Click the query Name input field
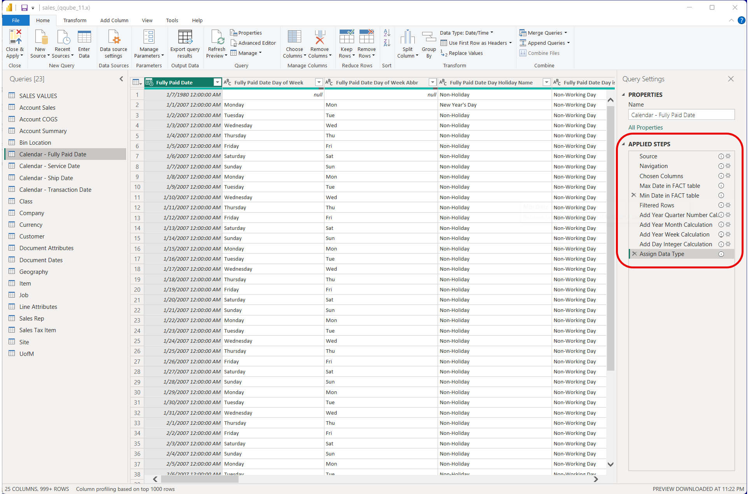The height and width of the screenshot is (494, 749). (x=681, y=115)
